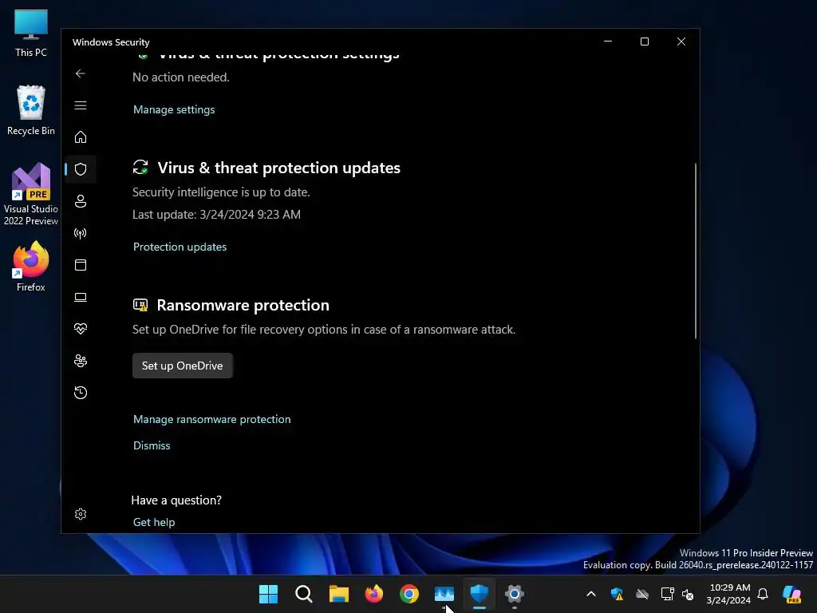Open the Windows Start menu
Screen dimensions: 817x613
[268, 594]
